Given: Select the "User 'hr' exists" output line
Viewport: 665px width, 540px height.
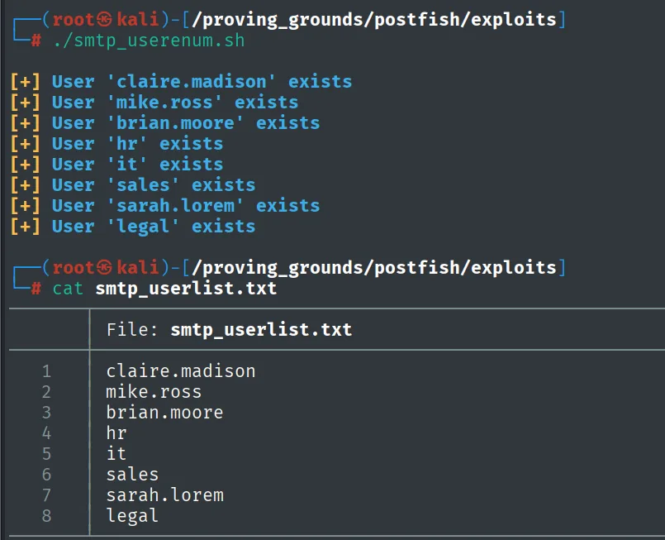Looking at the screenshot, I should coord(137,144).
